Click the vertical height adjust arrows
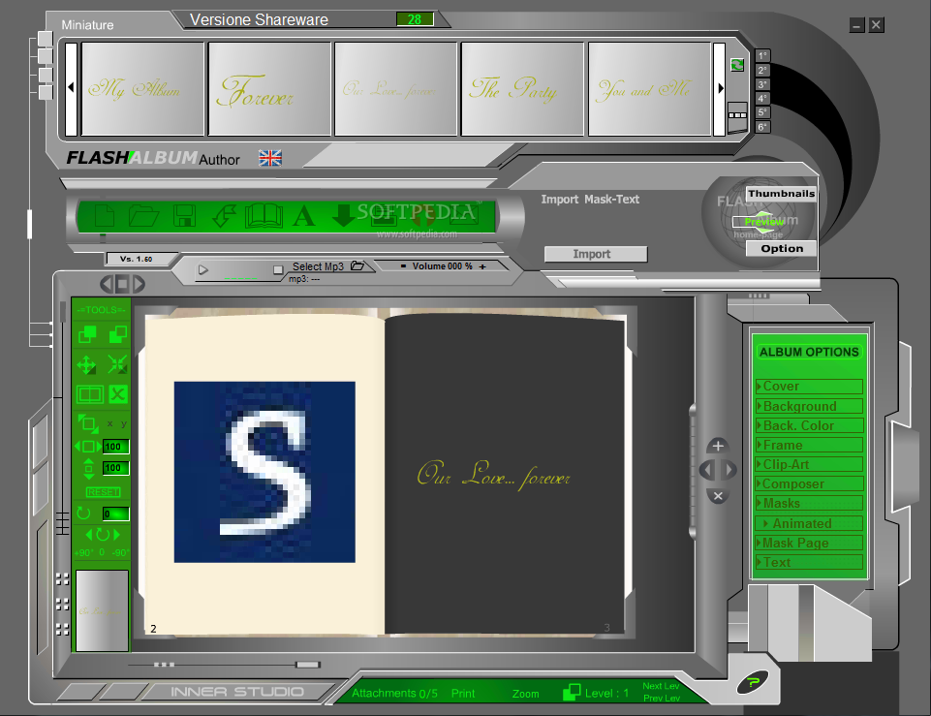Screen dimensions: 931x716 [88, 468]
